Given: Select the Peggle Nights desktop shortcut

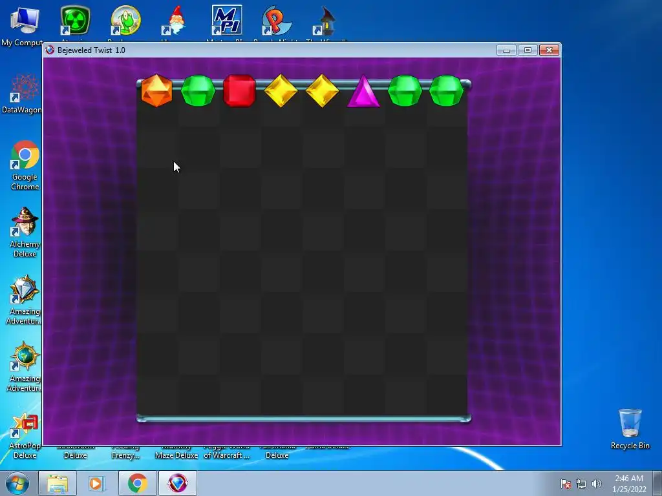Looking at the screenshot, I should click(x=277, y=20).
